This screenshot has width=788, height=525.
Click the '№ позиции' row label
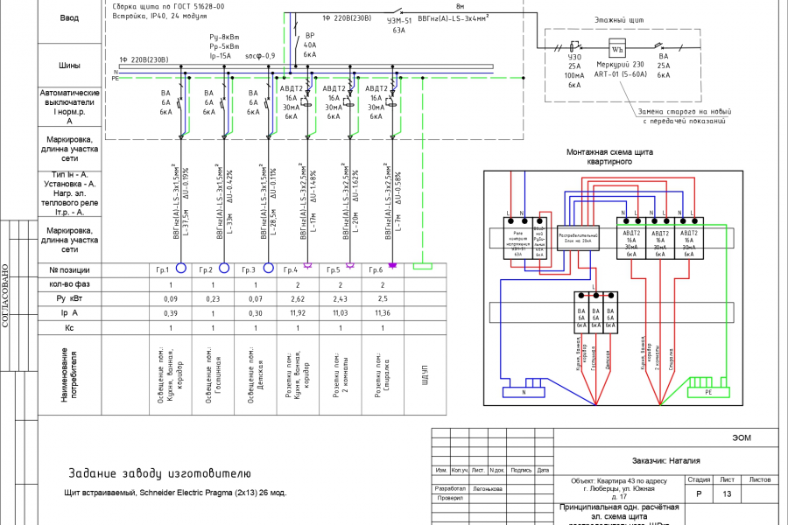pyautogui.click(x=69, y=269)
